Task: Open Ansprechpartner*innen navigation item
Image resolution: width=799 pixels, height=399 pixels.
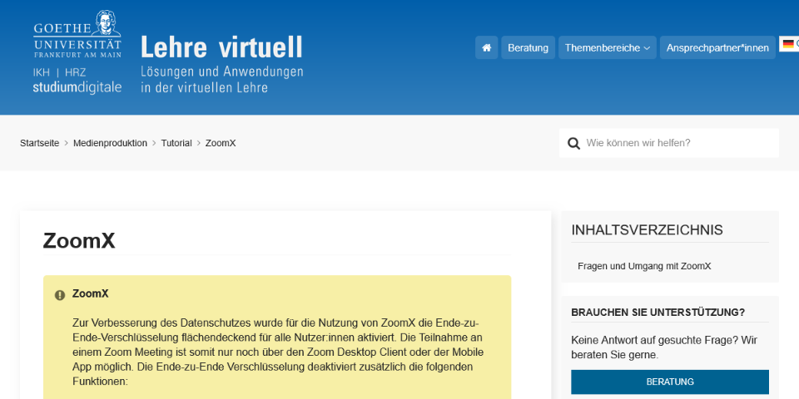Action: tap(717, 48)
